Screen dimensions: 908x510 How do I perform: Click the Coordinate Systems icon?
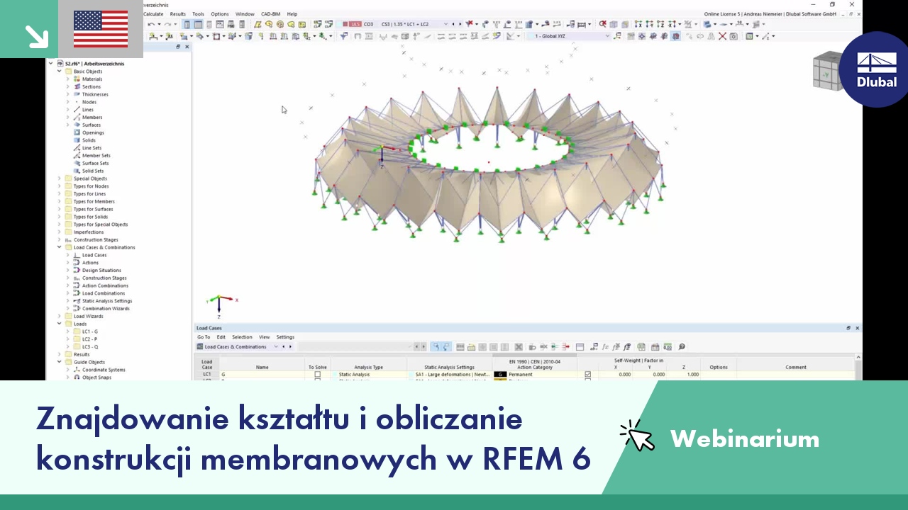[77, 370]
